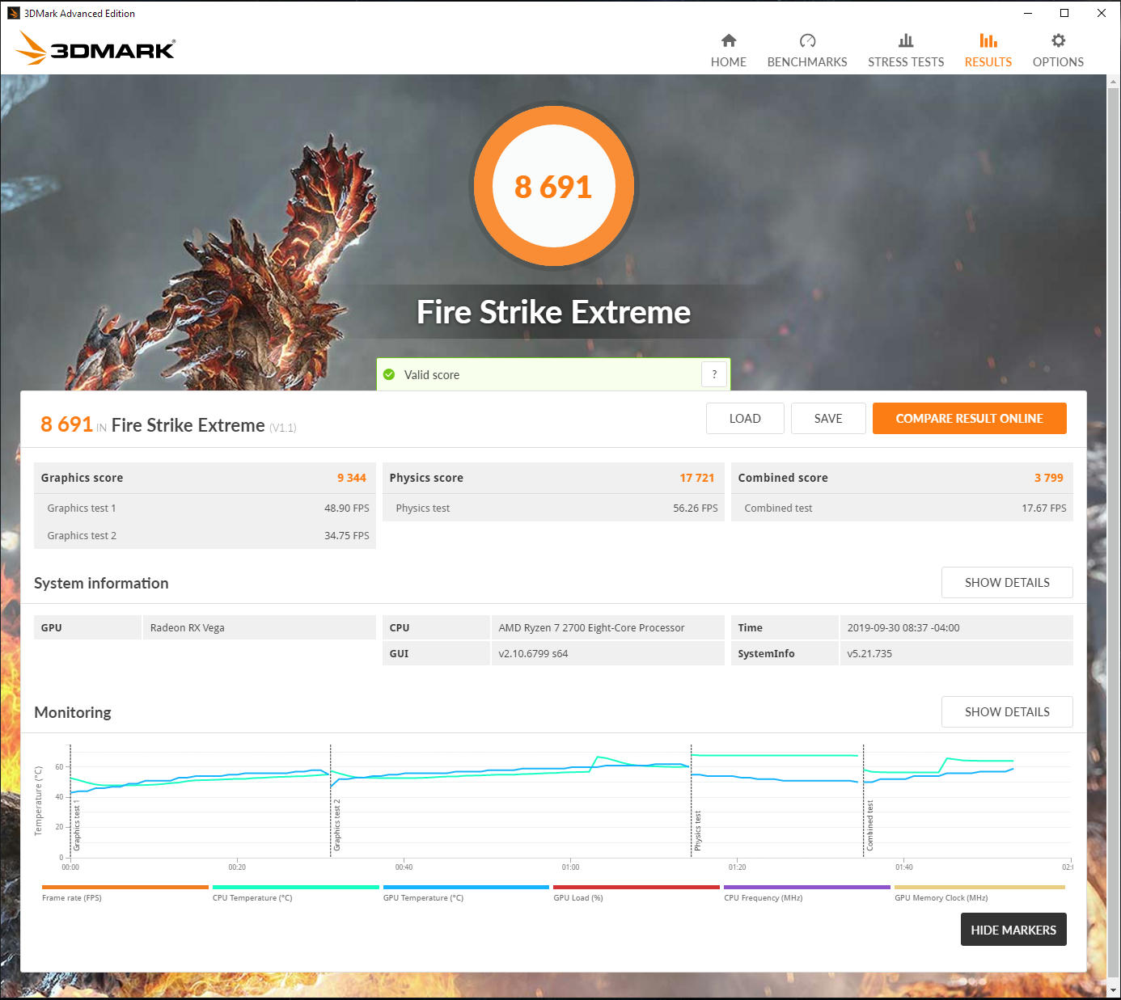Viewport: 1121px width, 1000px height.
Task: Click the Physics test chart marker
Action: coord(697,831)
